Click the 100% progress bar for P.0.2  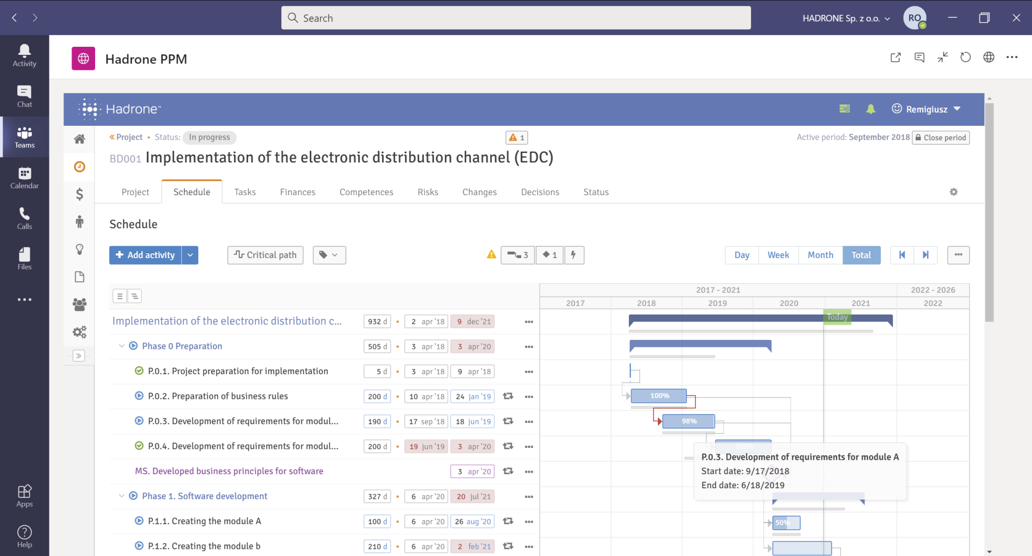[659, 396]
